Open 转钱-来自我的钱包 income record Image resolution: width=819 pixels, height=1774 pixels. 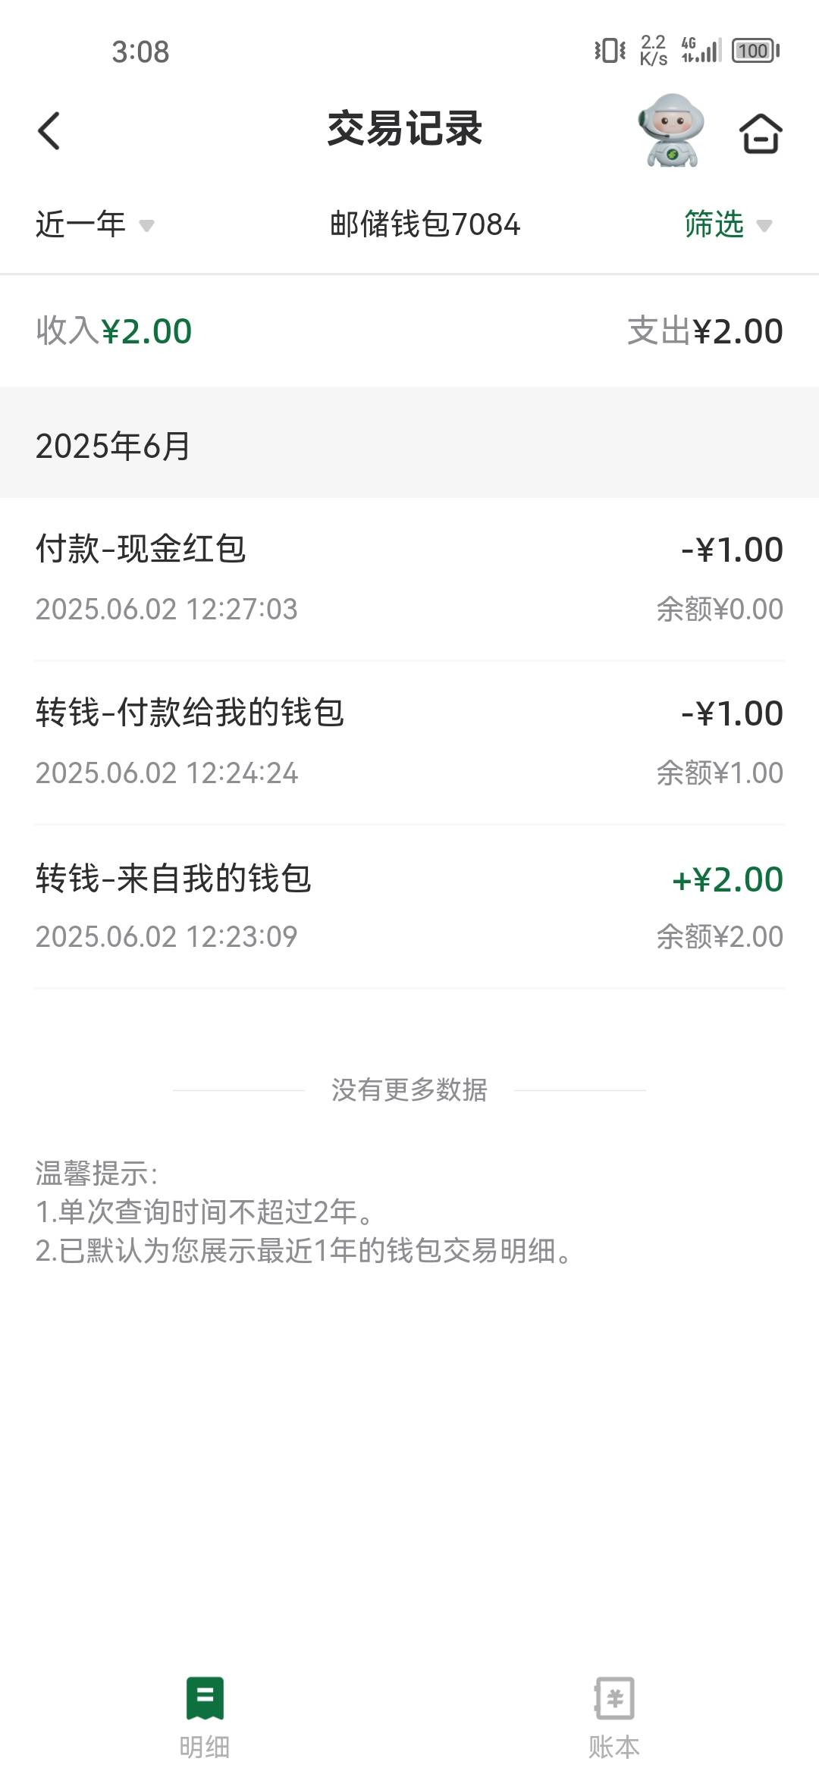coord(409,906)
